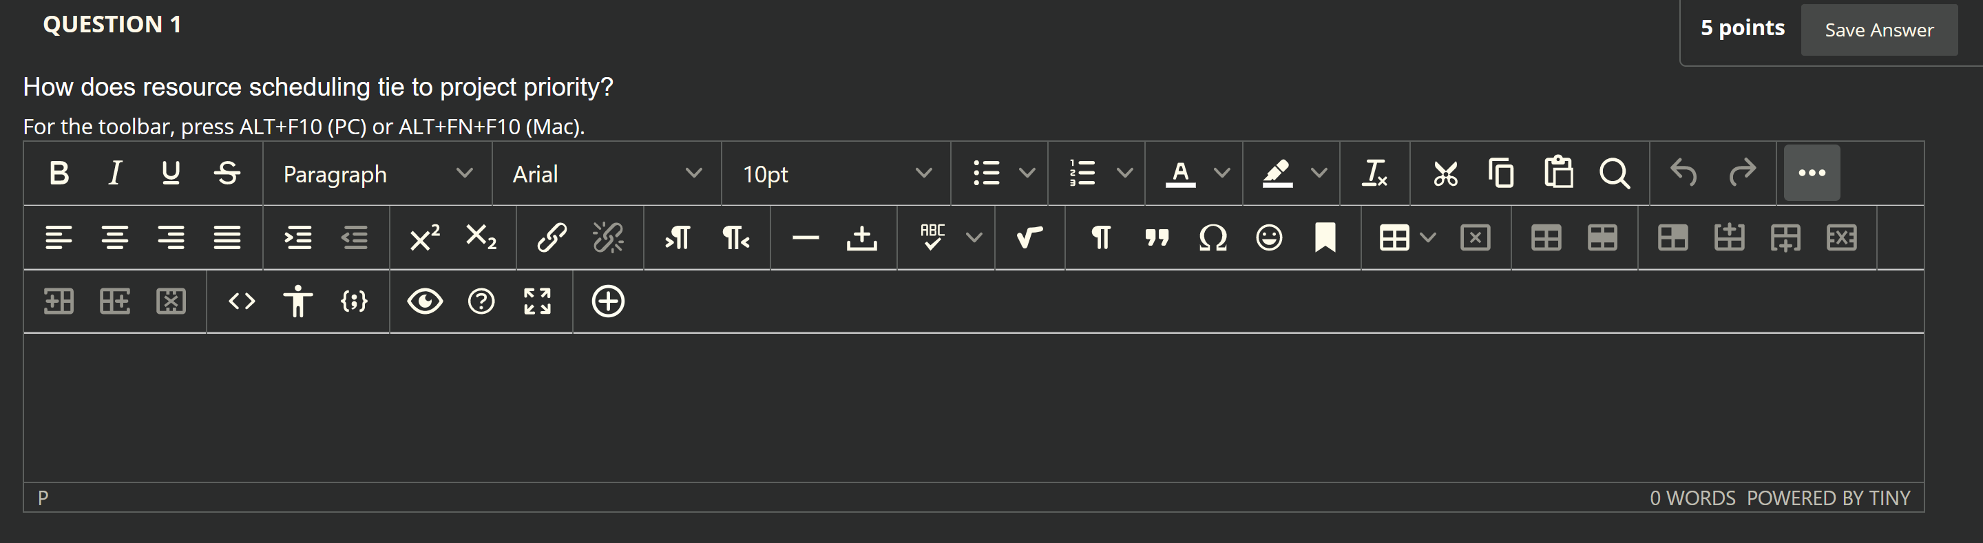Screen dimensions: 1983x543
Task: Run the accessibility checker
Action: coord(298,301)
